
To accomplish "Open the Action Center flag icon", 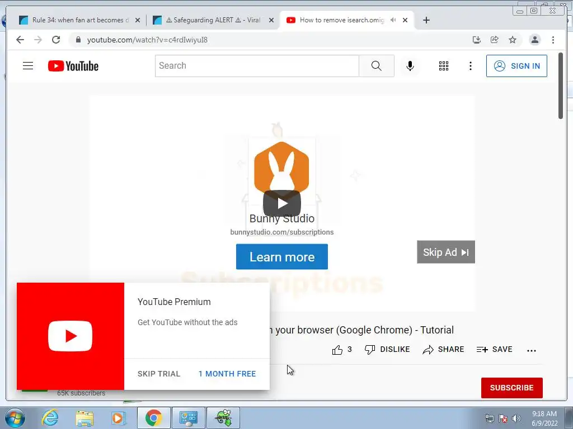I will [x=503, y=418].
